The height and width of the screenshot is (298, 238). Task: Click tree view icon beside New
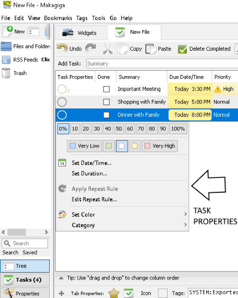pyautogui.click(x=33, y=31)
